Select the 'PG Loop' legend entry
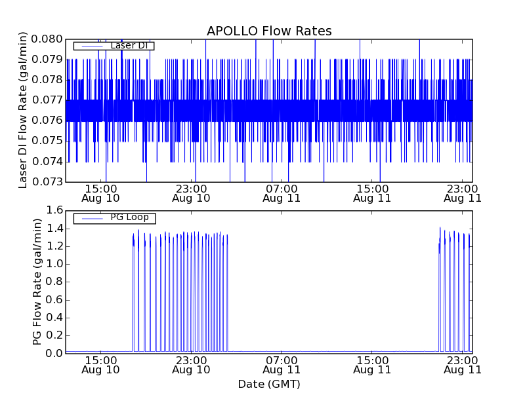The height and width of the screenshot is (393, 525). (x=129, y=217)
